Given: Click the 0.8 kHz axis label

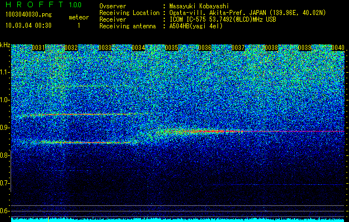Looking at the screenshot, I should [4, 155].
